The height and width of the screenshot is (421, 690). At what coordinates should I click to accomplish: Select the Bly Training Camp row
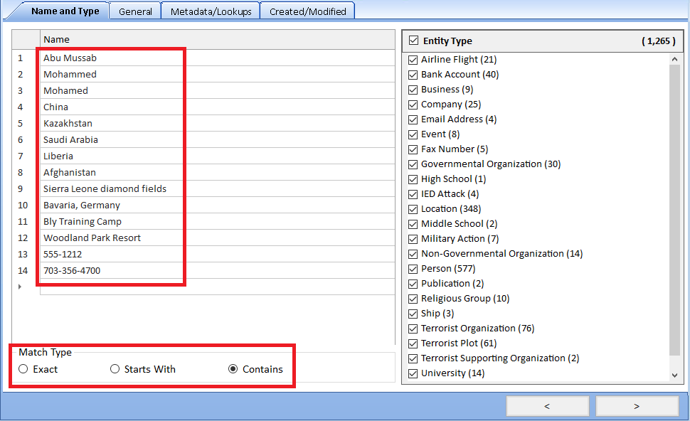point(218,221)
